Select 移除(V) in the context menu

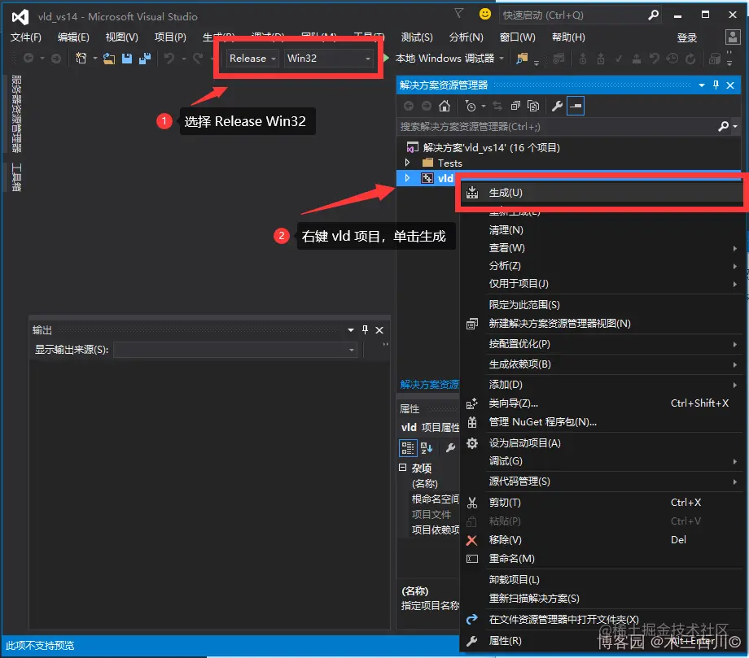point(602,540)
